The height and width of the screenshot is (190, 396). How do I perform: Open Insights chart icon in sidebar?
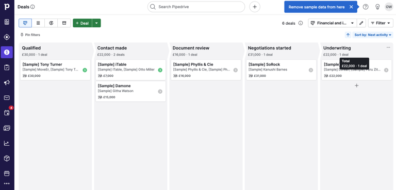[x=7, y=143]
